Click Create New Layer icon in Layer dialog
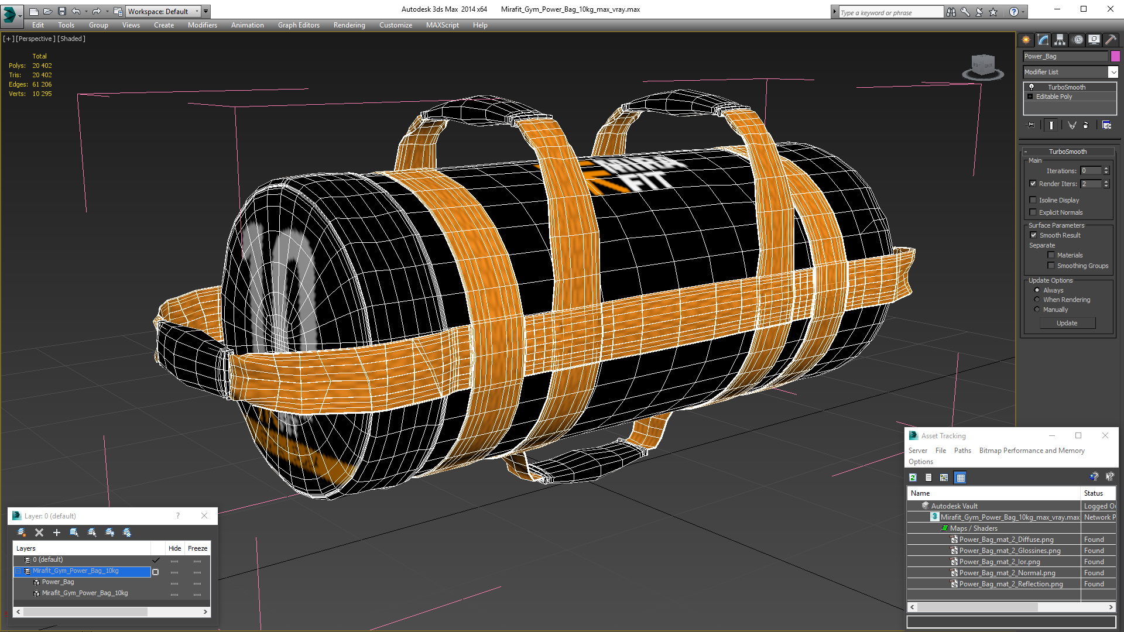 point(22,533)
